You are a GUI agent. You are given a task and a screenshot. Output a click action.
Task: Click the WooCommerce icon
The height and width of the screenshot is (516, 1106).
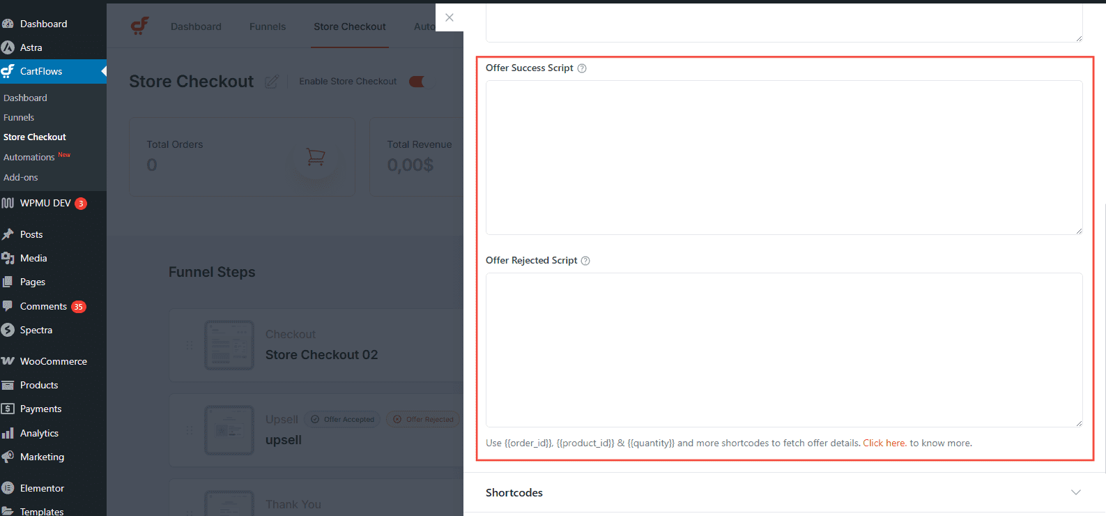pyautogui.click(x=8, y=361)
